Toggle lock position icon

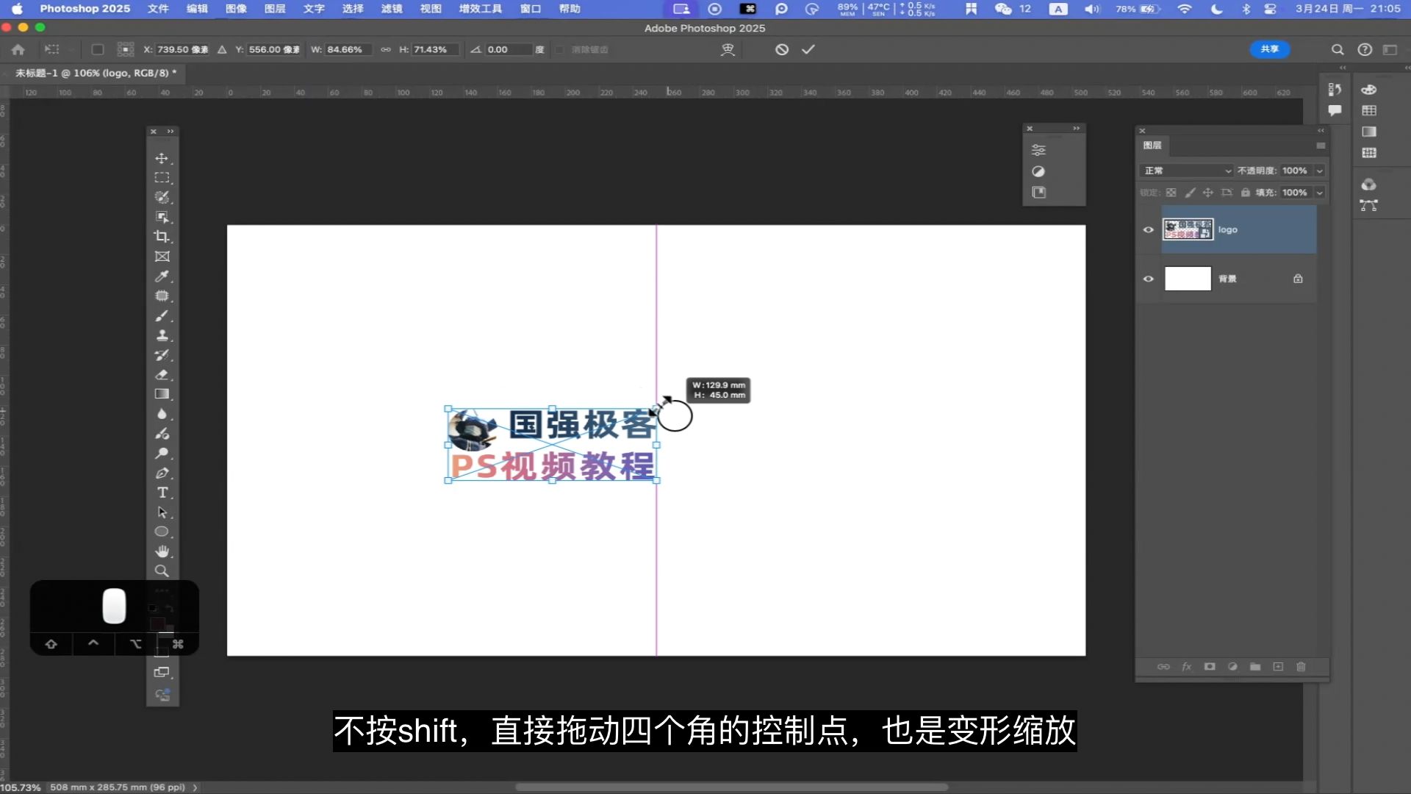(1208, 193)
